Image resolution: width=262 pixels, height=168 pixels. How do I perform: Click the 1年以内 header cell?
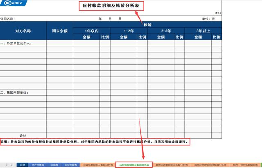92,31
